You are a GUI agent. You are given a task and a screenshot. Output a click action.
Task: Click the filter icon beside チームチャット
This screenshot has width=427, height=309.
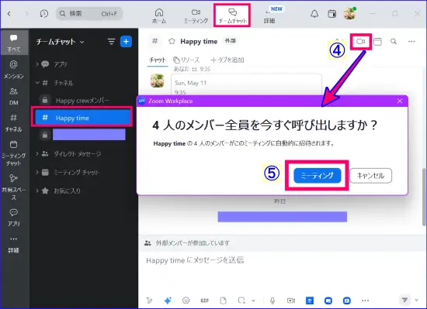point(111,42)
